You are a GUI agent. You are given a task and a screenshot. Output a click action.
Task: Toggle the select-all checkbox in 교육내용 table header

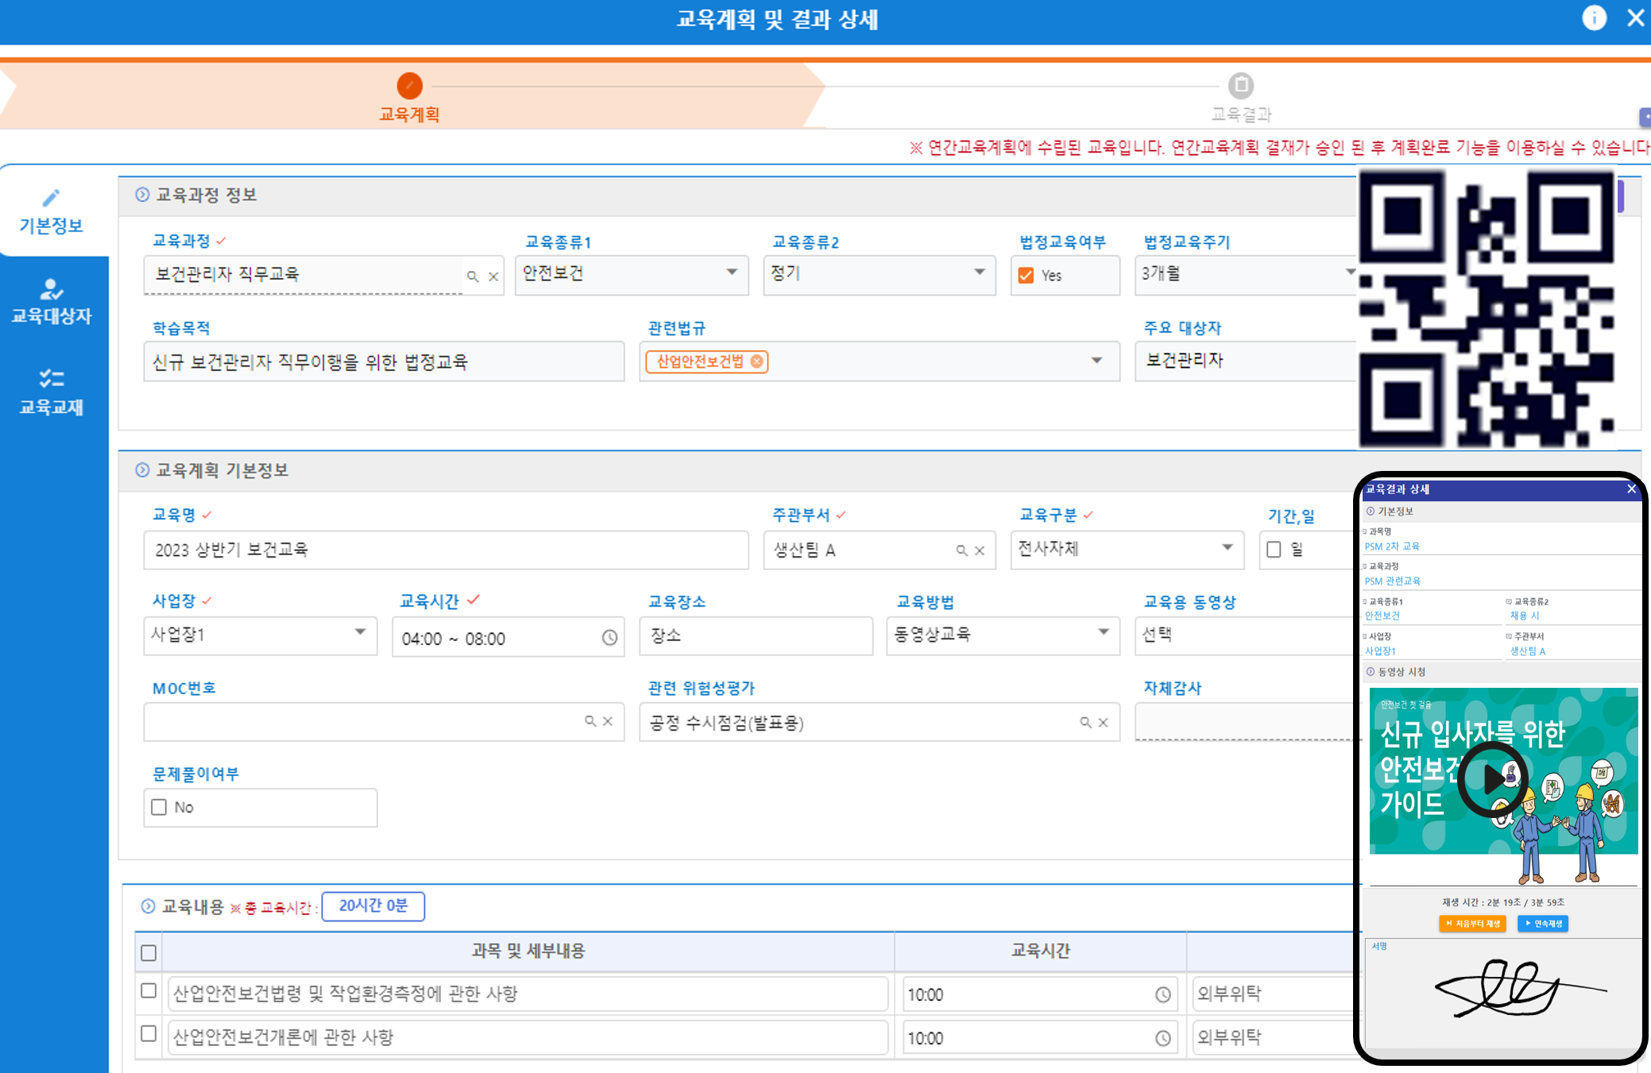click(x=149, y=952)
